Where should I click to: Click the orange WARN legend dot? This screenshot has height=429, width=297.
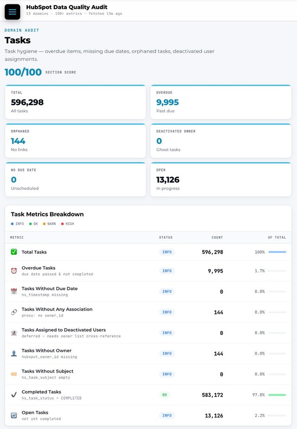coord(44,224)
